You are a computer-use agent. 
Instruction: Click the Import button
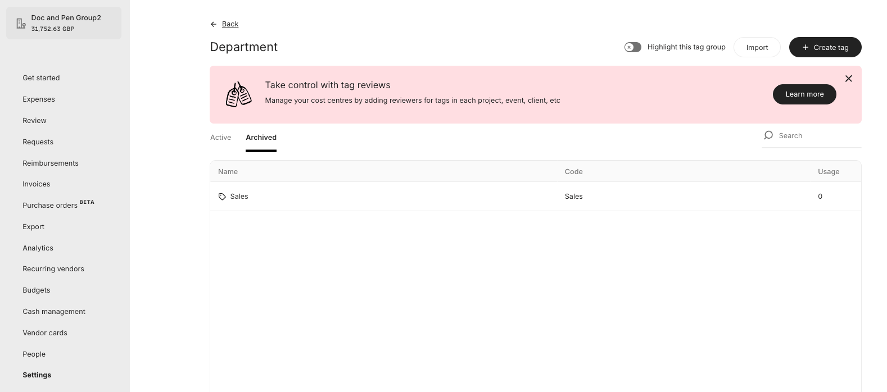coord(757,47)
